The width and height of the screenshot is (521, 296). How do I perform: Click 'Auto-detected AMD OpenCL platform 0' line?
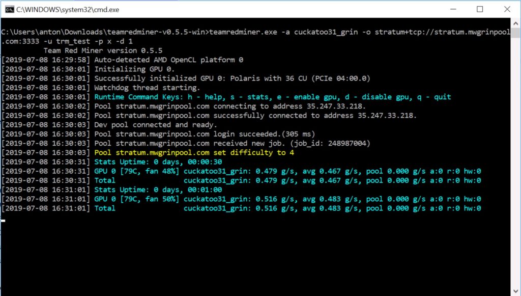pos(122,60)
